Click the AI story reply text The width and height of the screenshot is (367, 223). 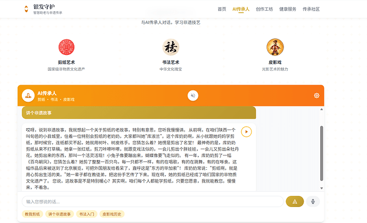132,159
